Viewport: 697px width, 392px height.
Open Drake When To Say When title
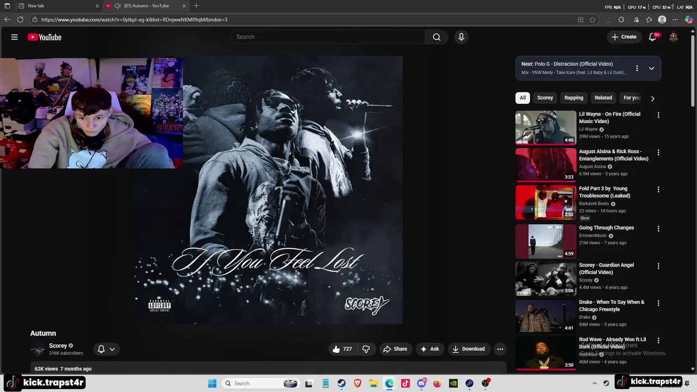[x=612, y=305]
